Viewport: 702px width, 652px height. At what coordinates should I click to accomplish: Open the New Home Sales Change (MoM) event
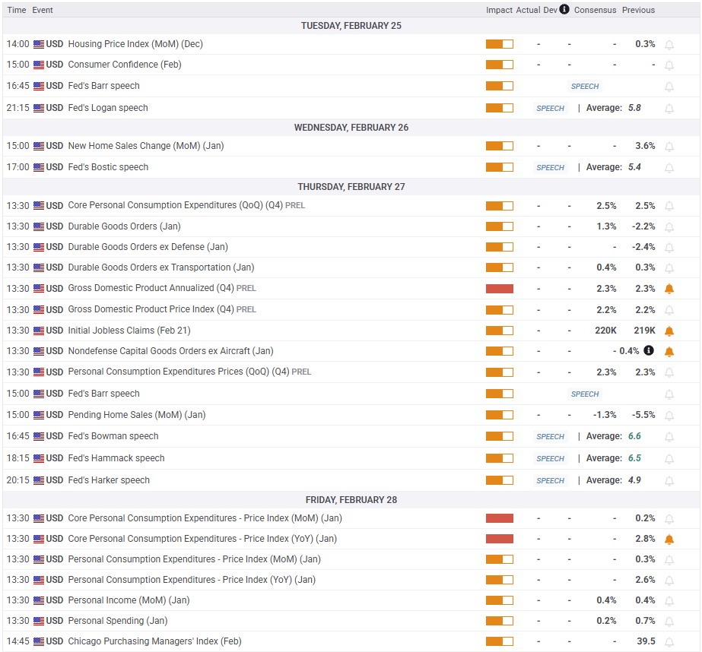(x=145, y=146)
